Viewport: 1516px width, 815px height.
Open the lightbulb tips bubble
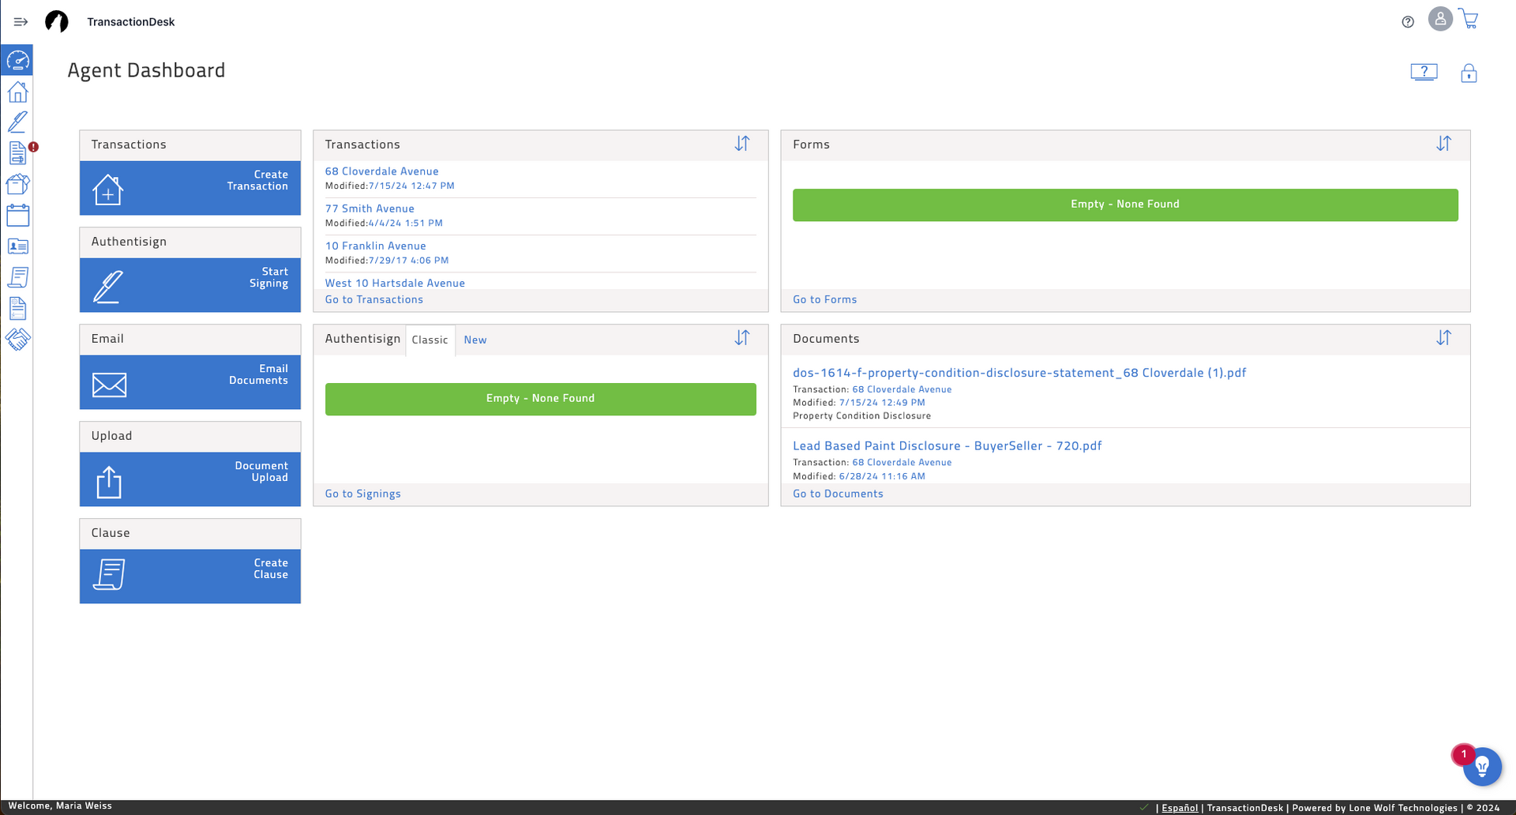(x=1482, y=766)
